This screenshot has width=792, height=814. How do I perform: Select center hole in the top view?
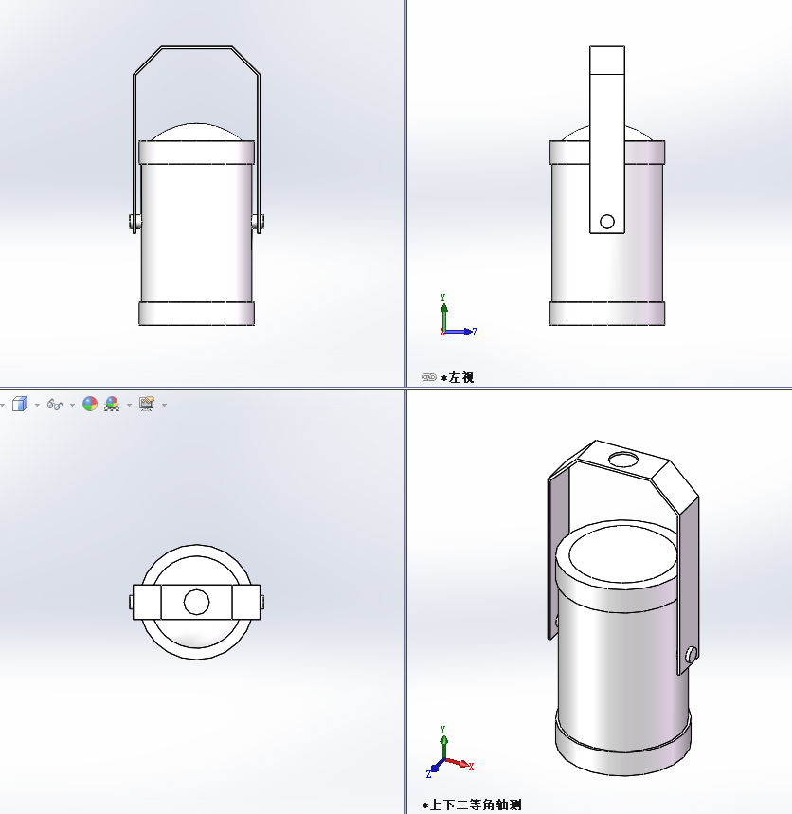pyautogui.click(x=197, y=602)
